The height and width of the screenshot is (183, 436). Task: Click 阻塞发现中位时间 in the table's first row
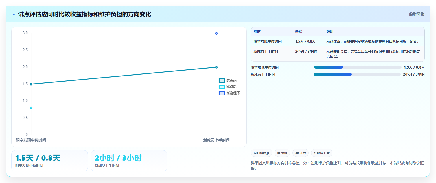(268, 41)
